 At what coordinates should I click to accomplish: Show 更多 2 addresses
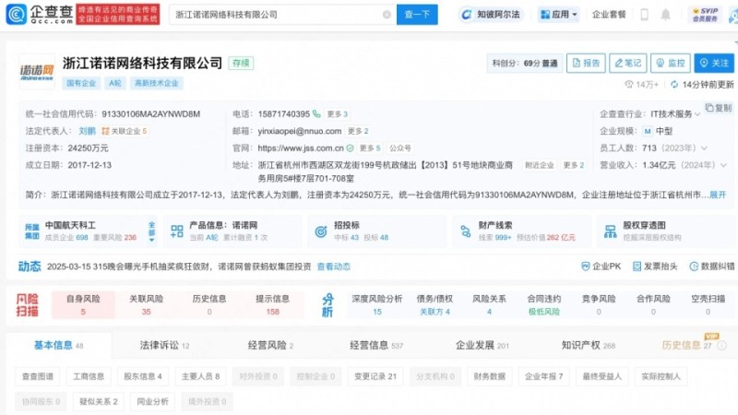[574, 165]
